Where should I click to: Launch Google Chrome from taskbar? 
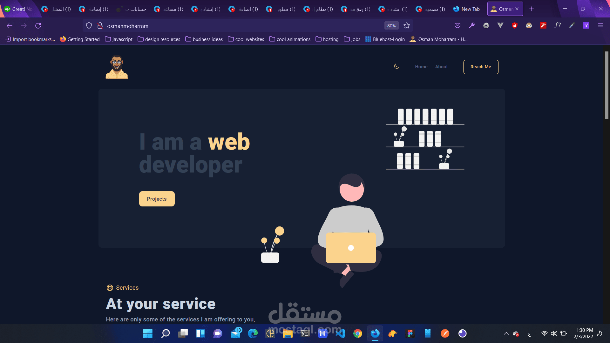pyautogui.click(x=358, y=333)
